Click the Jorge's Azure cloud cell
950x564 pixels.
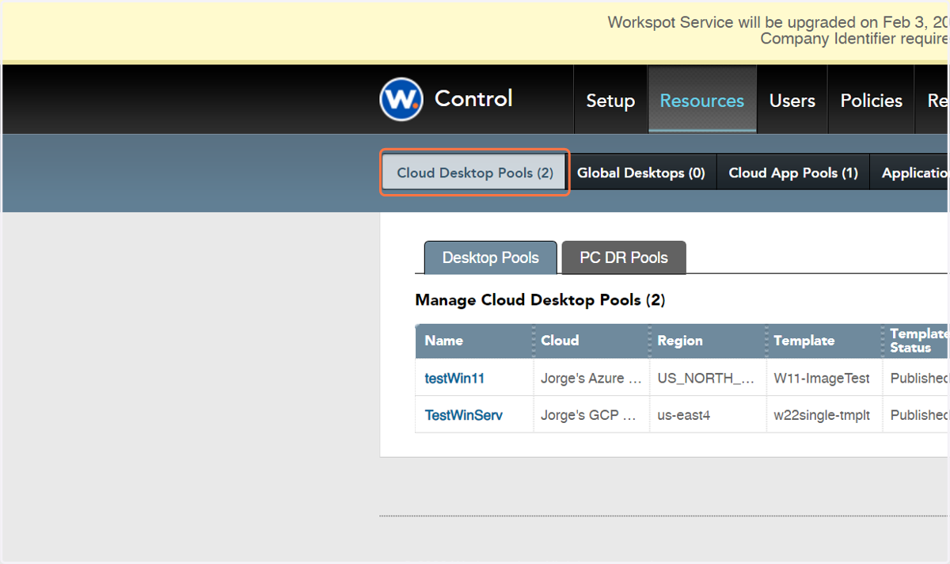coord(591,379)
